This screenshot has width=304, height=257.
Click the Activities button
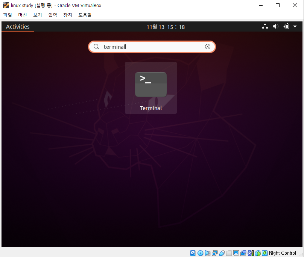pos(18,27)
